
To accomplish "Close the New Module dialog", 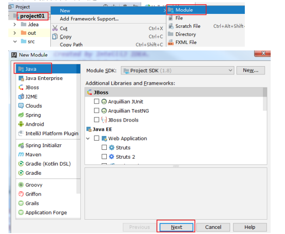I will (x=262, y=53).
